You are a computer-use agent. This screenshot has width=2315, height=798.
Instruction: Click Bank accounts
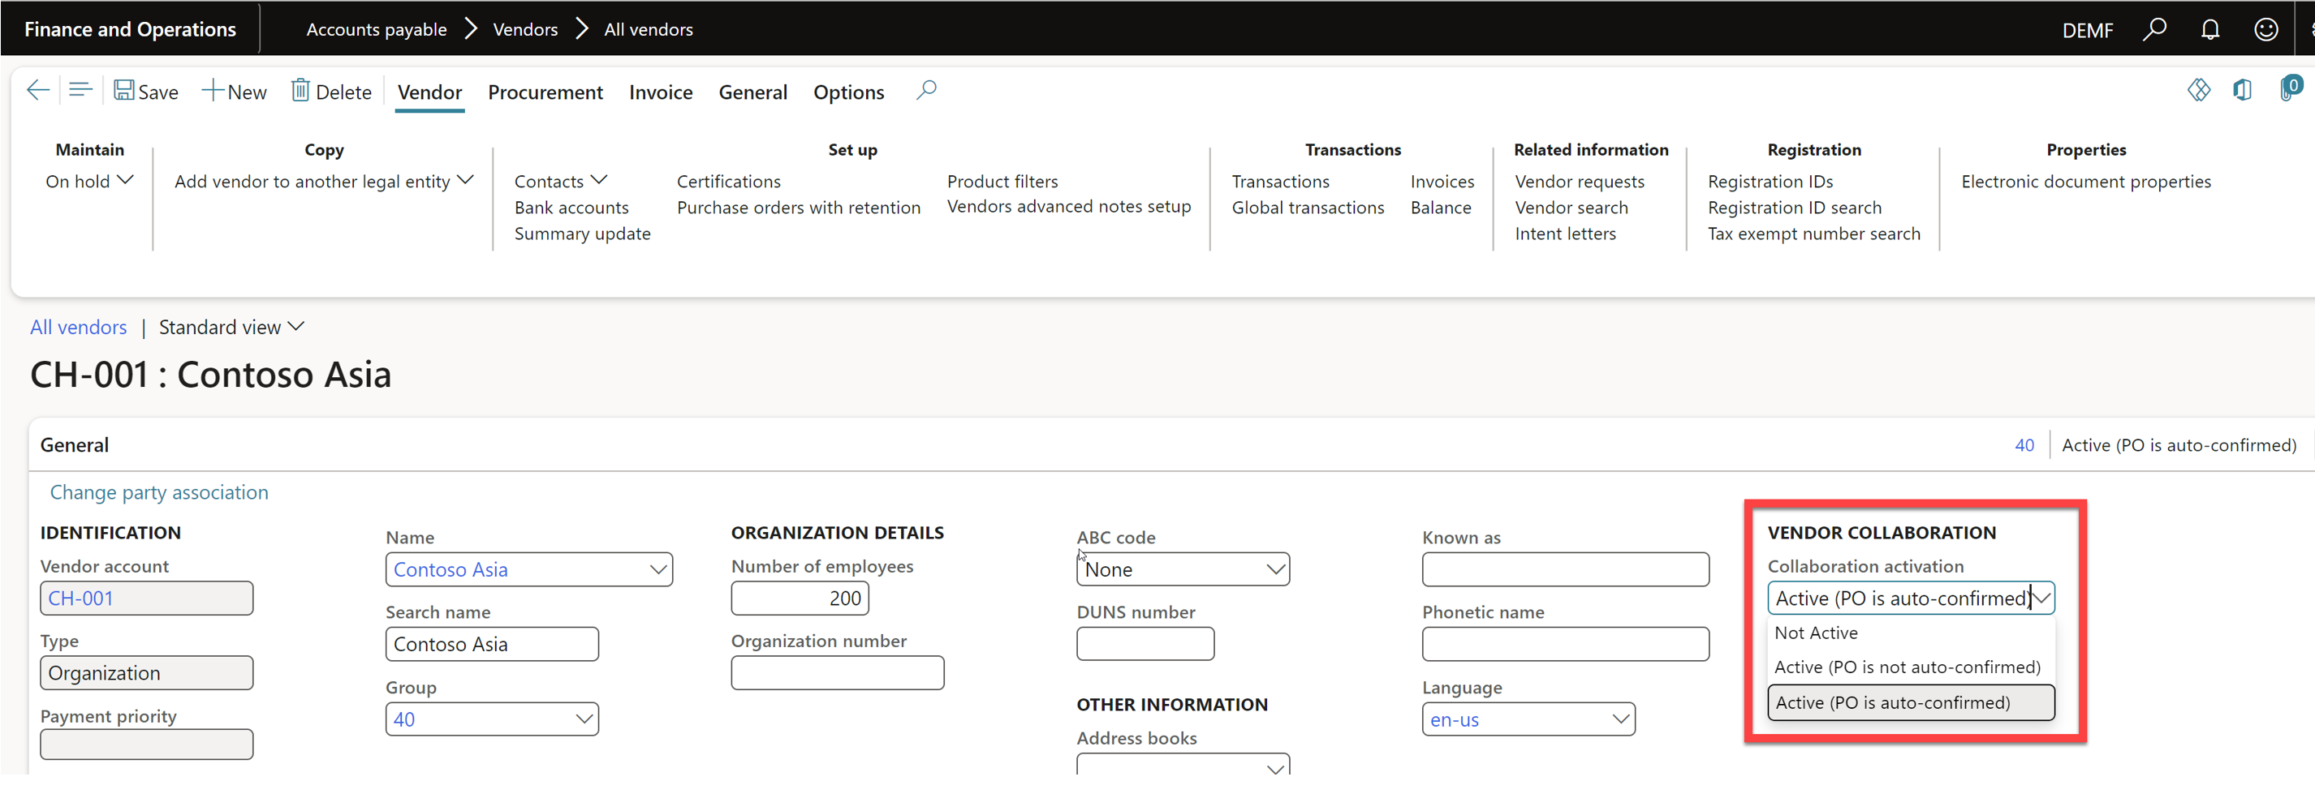tap(571, 208)
